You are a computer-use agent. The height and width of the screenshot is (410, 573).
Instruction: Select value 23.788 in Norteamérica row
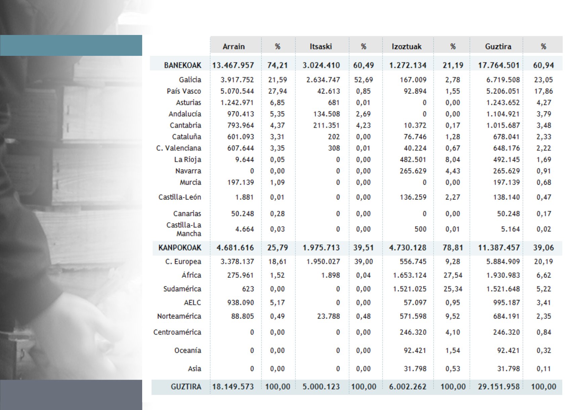pos(329,316)
